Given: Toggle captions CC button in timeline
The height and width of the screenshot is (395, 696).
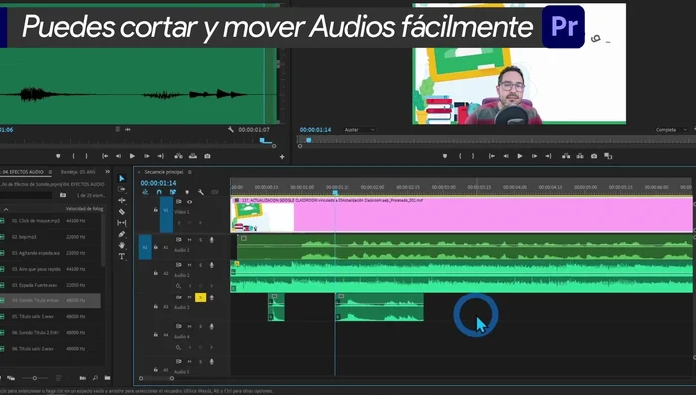Looking at the screenshot, I should tap(215, 192).
